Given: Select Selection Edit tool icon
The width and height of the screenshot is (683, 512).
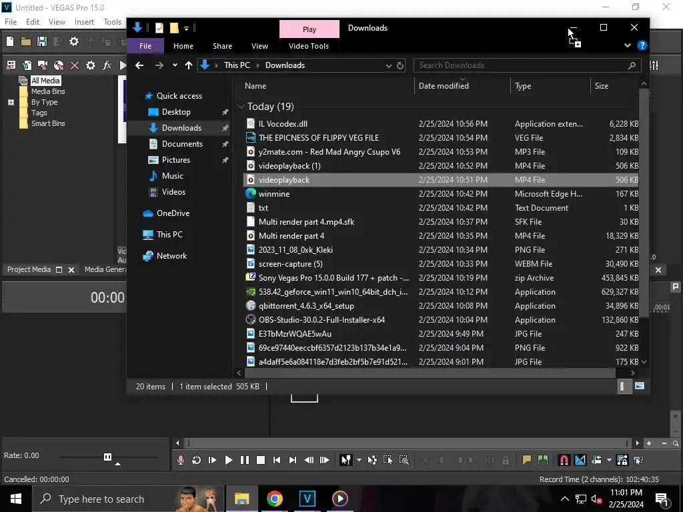Looking at the screenshot, I should tap(388, 460).
